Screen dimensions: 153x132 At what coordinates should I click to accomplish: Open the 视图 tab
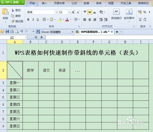111,3
